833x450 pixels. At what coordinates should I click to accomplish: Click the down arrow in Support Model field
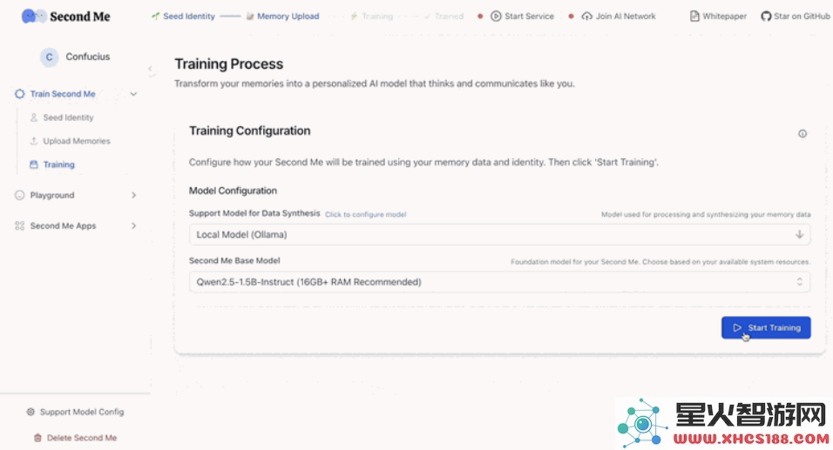coord(799,234)
